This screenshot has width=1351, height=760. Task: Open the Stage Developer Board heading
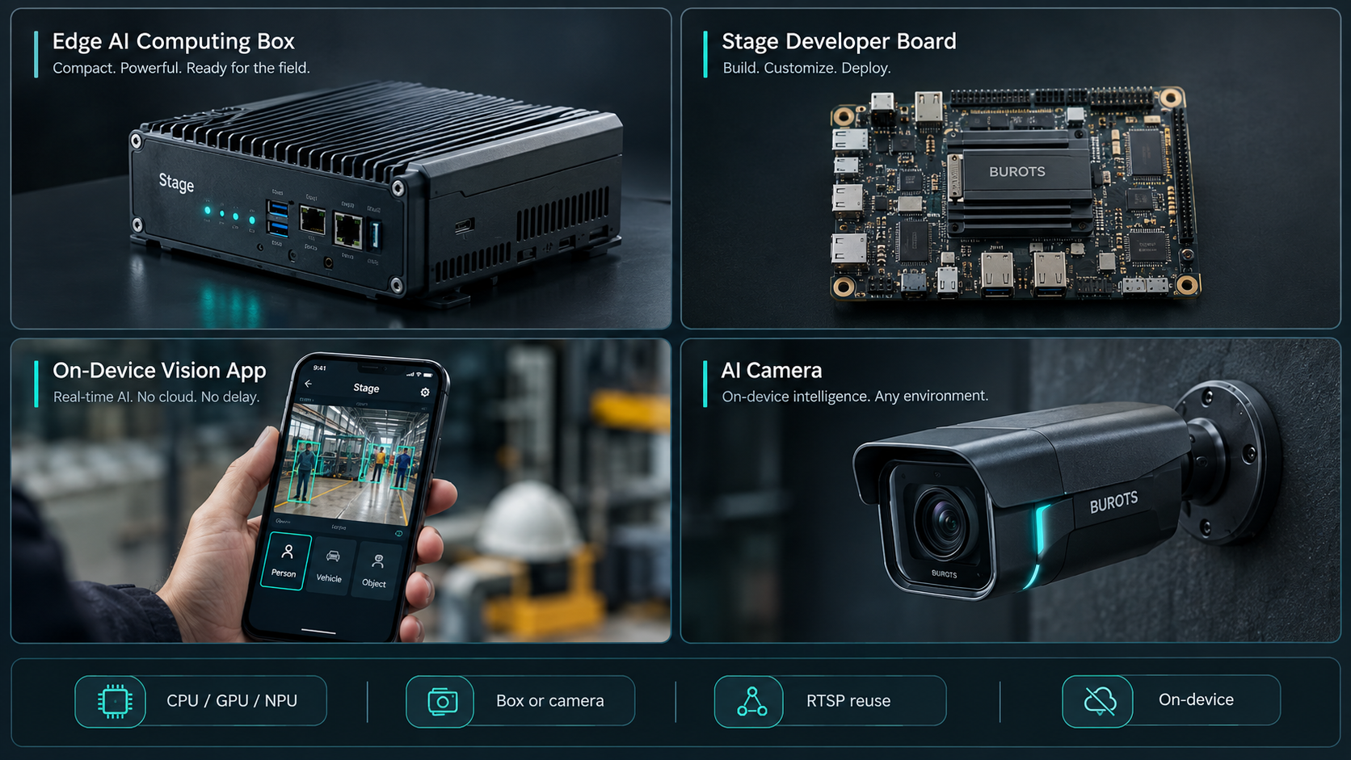[x=839, y=41]
